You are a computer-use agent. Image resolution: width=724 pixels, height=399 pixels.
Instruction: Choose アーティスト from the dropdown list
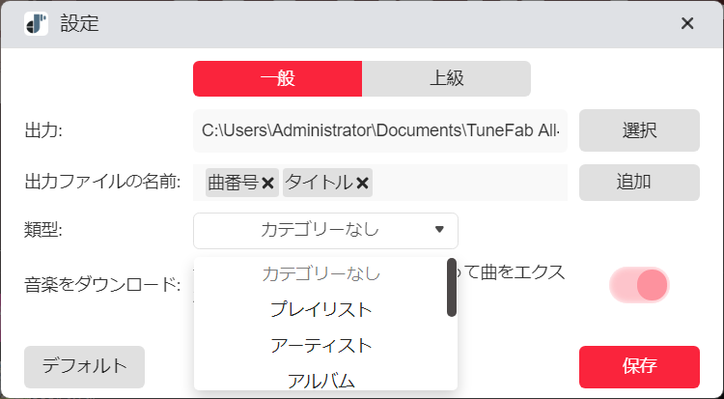pos(320,345)
